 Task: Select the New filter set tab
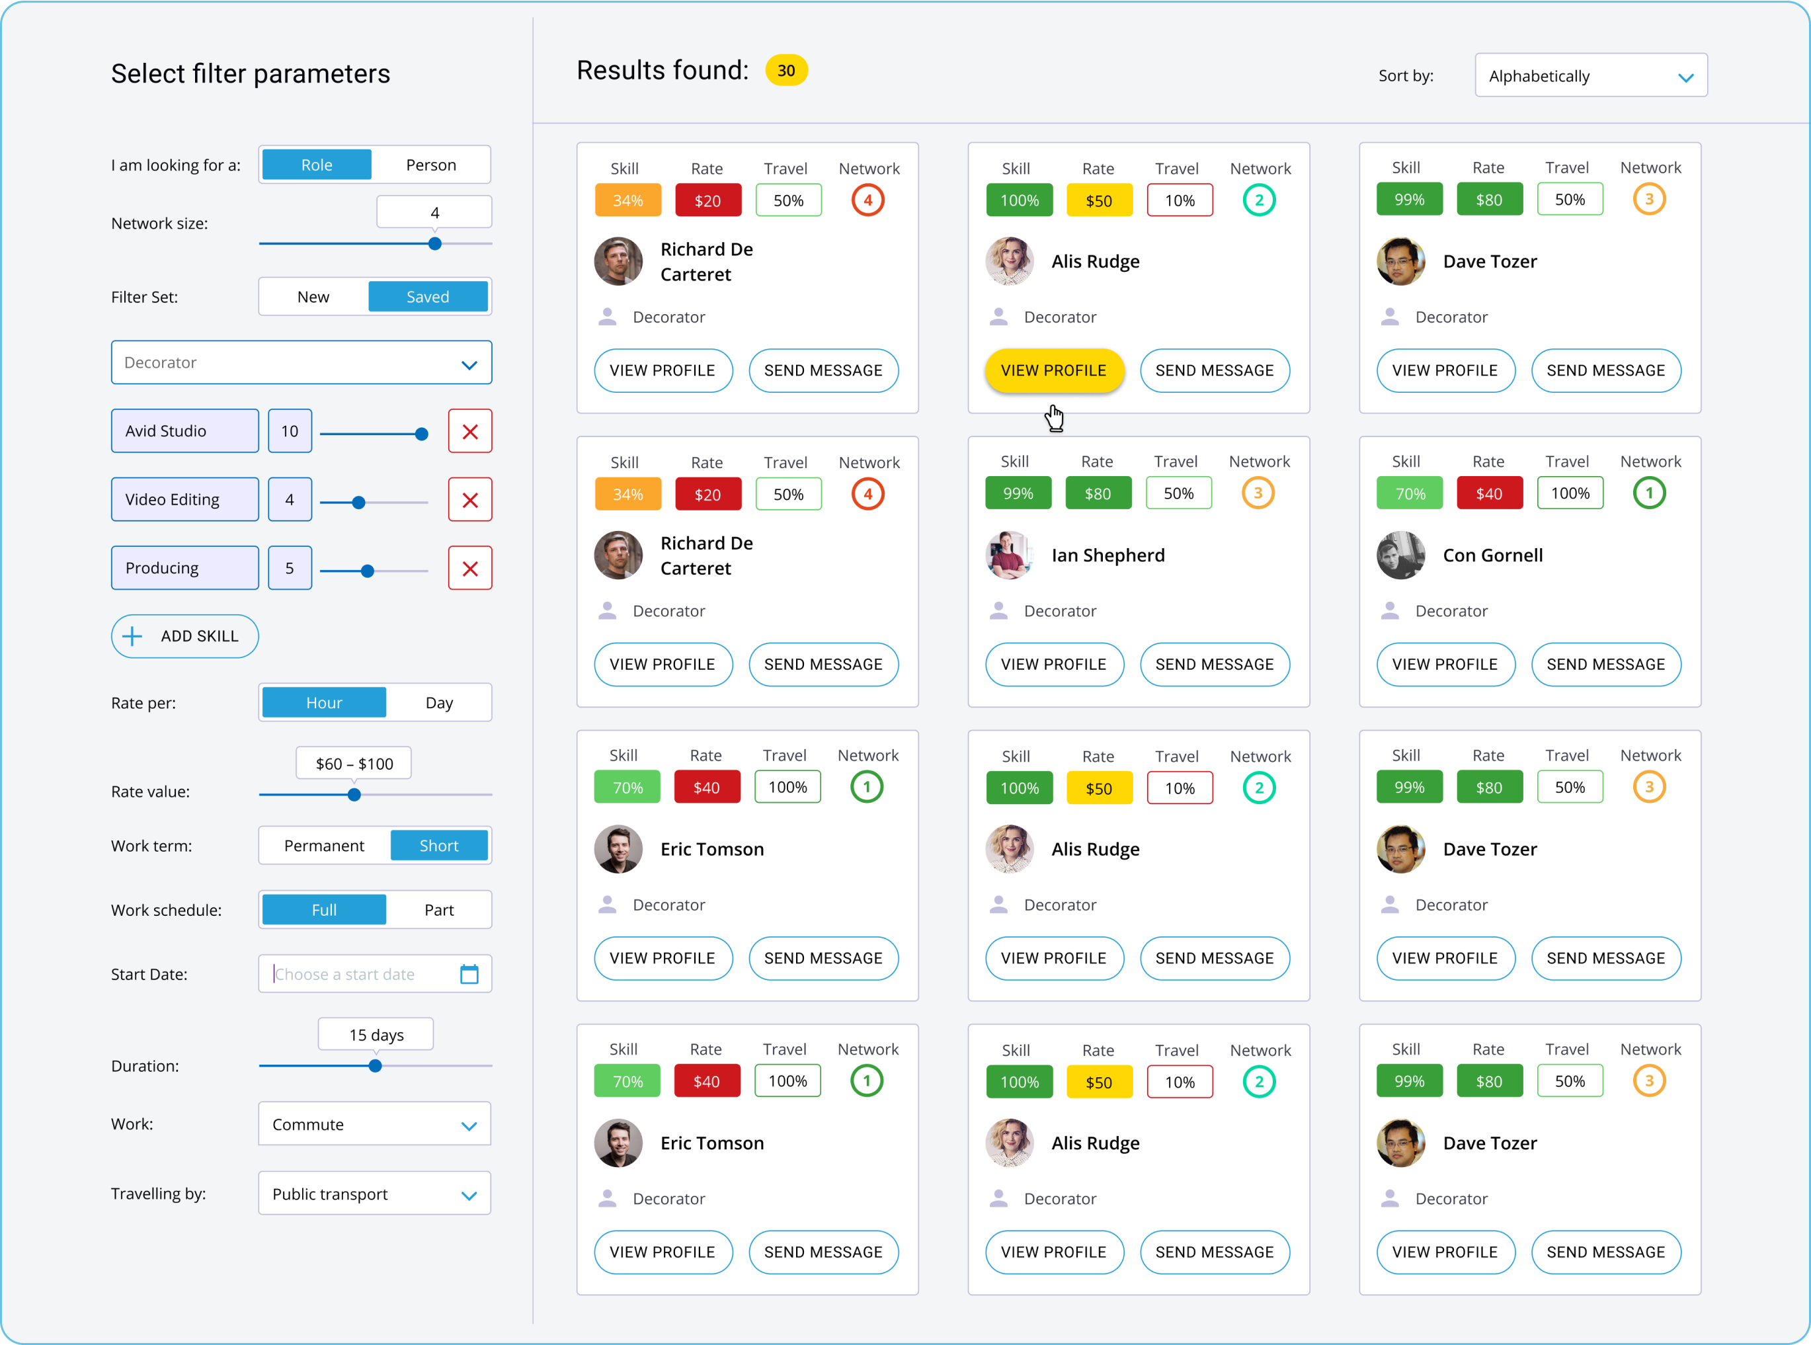313,296
